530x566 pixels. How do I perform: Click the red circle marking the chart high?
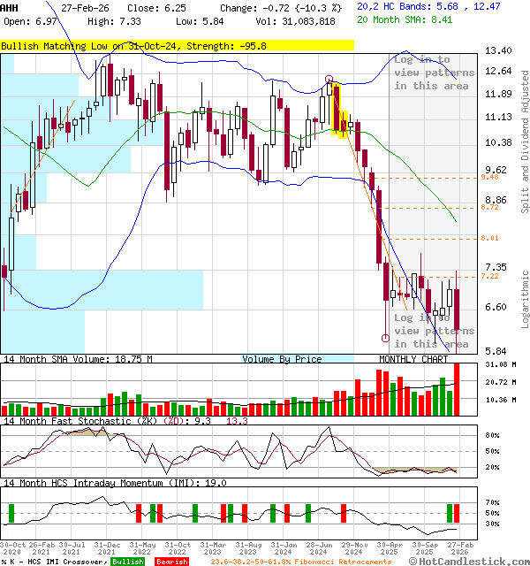[329, 80]
